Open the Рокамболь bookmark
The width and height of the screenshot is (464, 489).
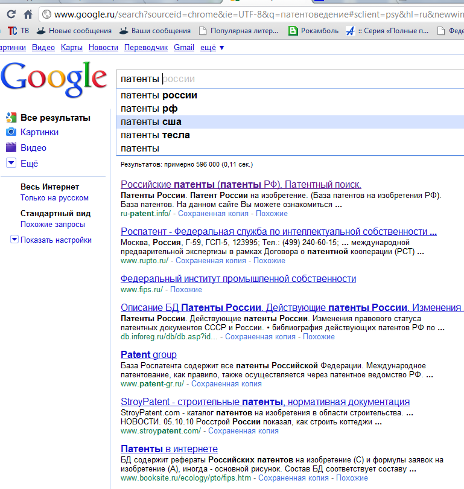coord(314,31)
